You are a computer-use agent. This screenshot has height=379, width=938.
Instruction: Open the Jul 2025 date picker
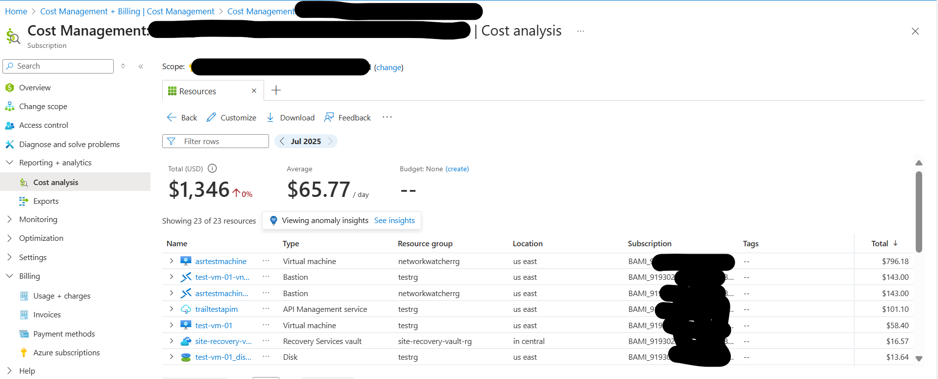click(306, 141)
